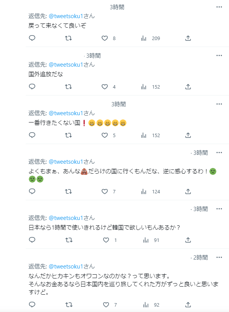
Task: Share the tweet with 124 views
Action: [x=188, y=191]
